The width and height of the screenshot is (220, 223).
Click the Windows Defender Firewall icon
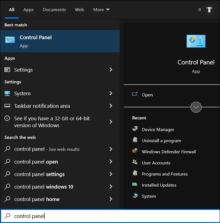135,152
